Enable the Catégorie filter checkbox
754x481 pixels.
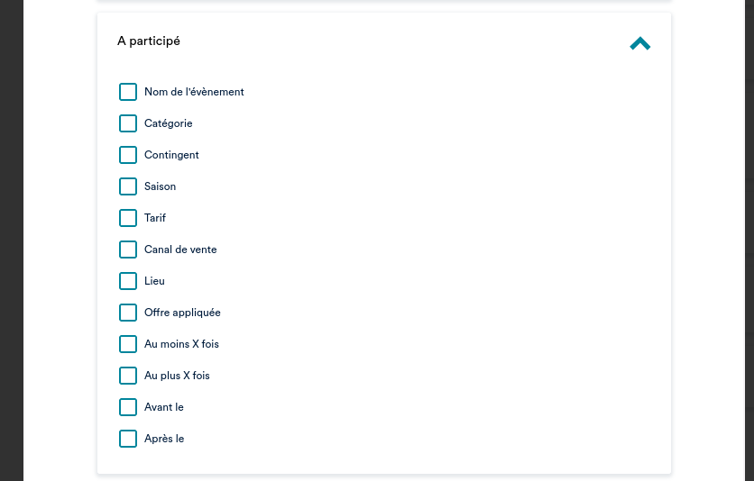[x=128, y=123]
